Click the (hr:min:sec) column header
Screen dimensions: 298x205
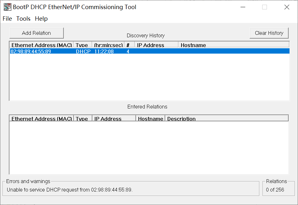coord(108,45)
